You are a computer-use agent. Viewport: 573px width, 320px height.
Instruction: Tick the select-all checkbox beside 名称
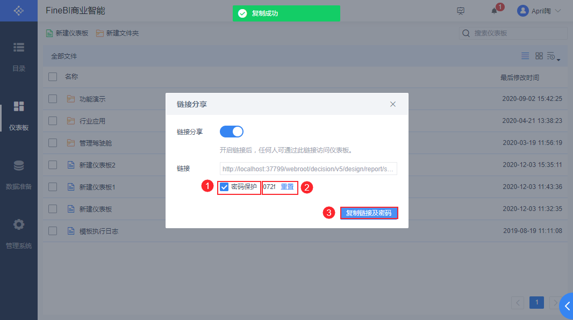53,77
